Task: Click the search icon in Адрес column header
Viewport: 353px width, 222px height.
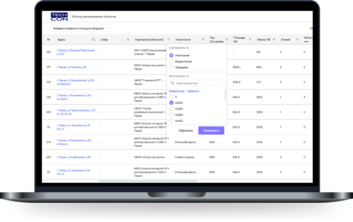Action: point(94,40)
